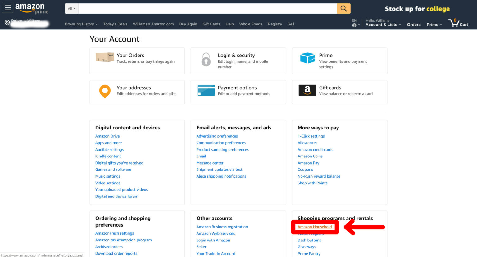The image size is (477, 257).
Task: Click the Your Orders package icon
Action: click(105, 58)
